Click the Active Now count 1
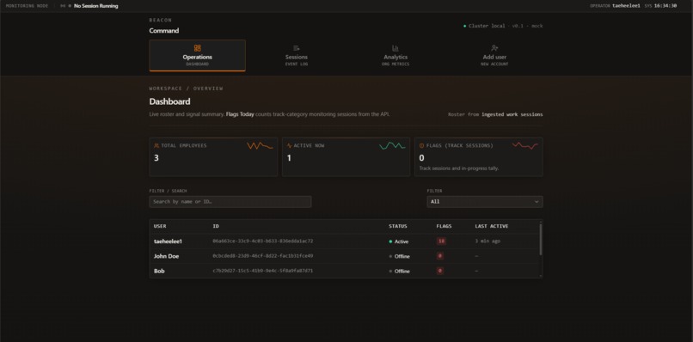 289,158
